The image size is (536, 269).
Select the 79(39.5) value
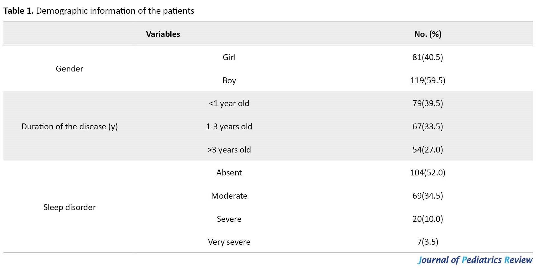point(428,103)
